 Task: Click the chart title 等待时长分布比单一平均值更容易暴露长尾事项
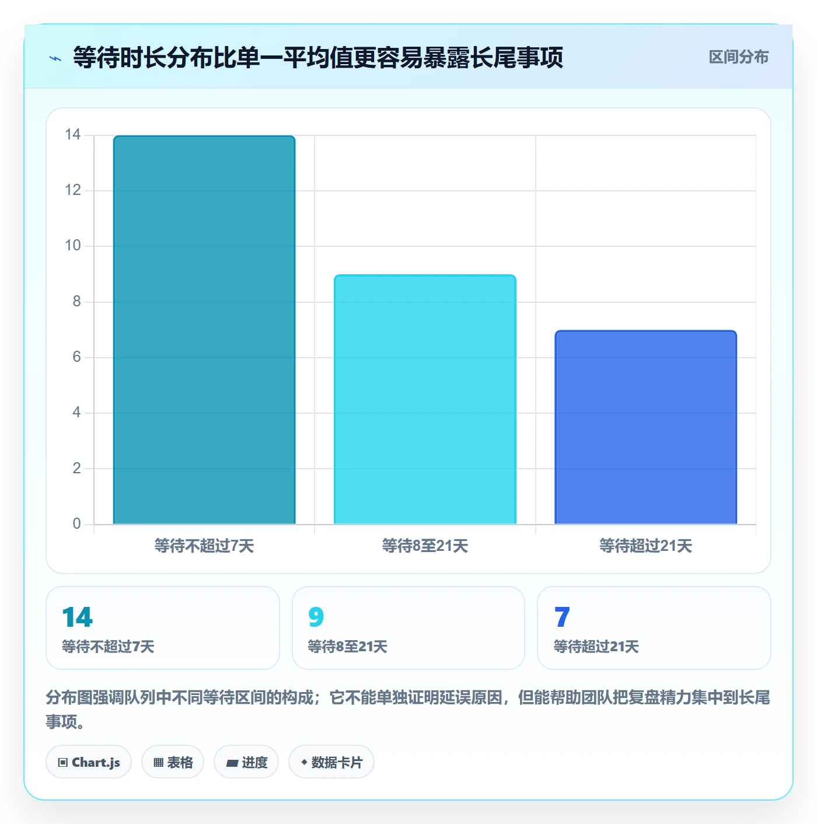318,58
